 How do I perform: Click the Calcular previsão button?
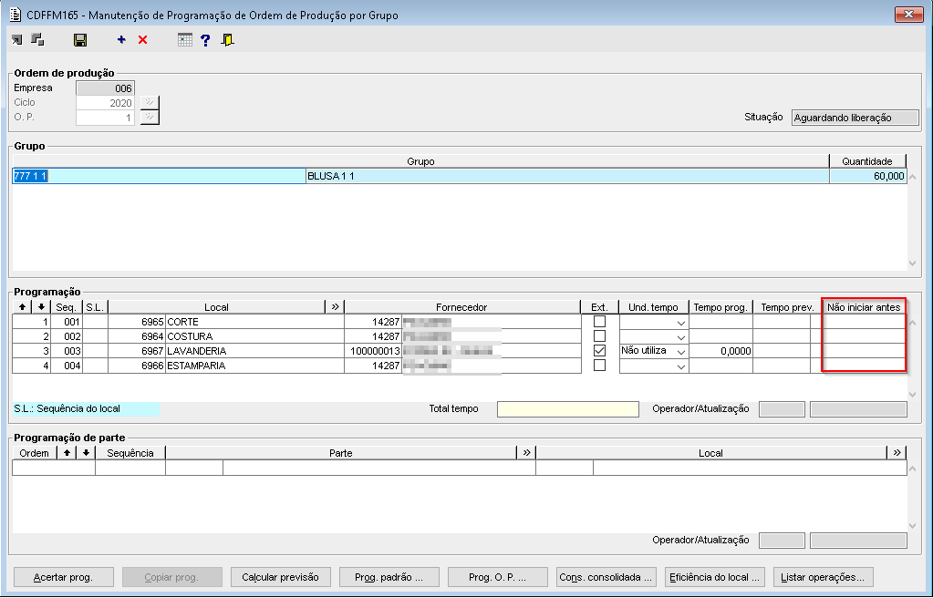[x=280, y=577]
